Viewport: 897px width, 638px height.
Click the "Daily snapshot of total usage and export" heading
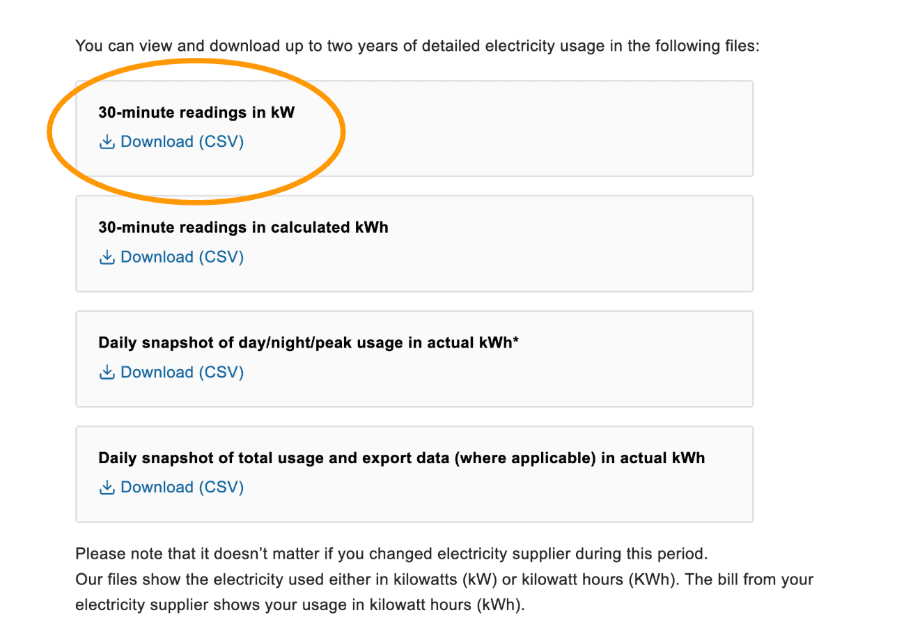click(401, 458)
